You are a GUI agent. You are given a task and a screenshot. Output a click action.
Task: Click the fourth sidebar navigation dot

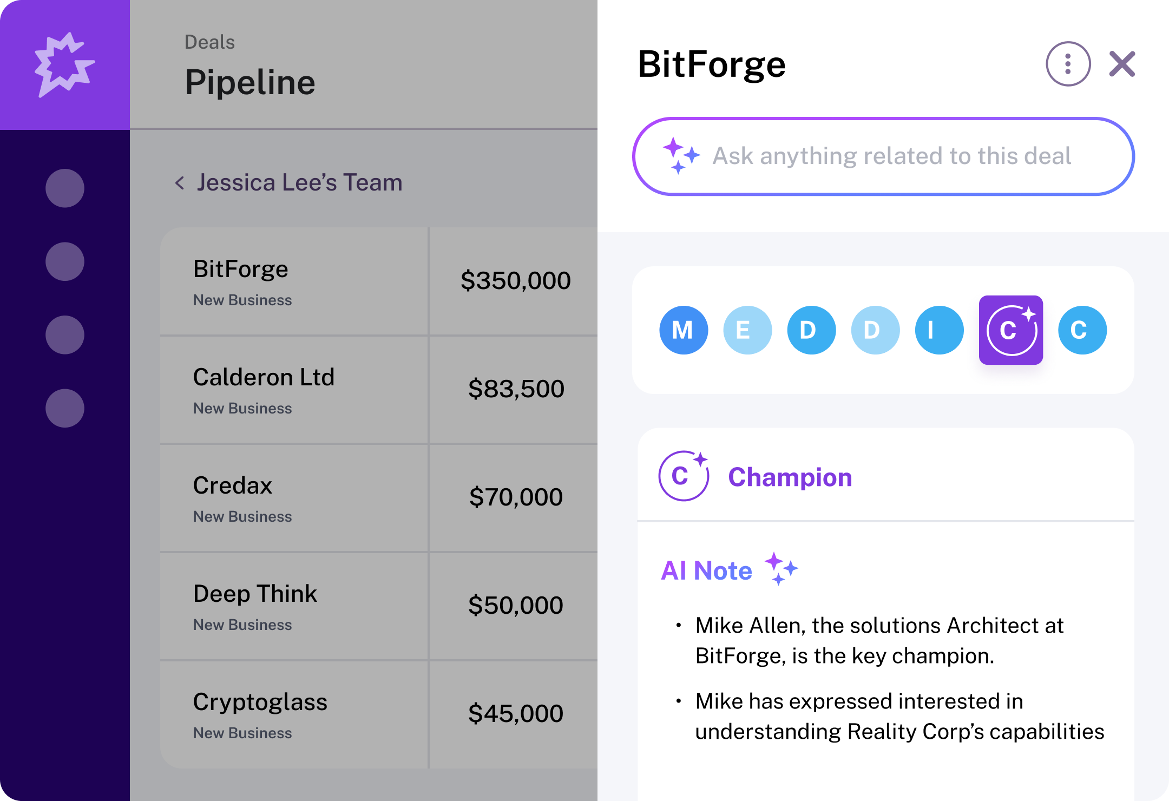[x=65, y=408]
